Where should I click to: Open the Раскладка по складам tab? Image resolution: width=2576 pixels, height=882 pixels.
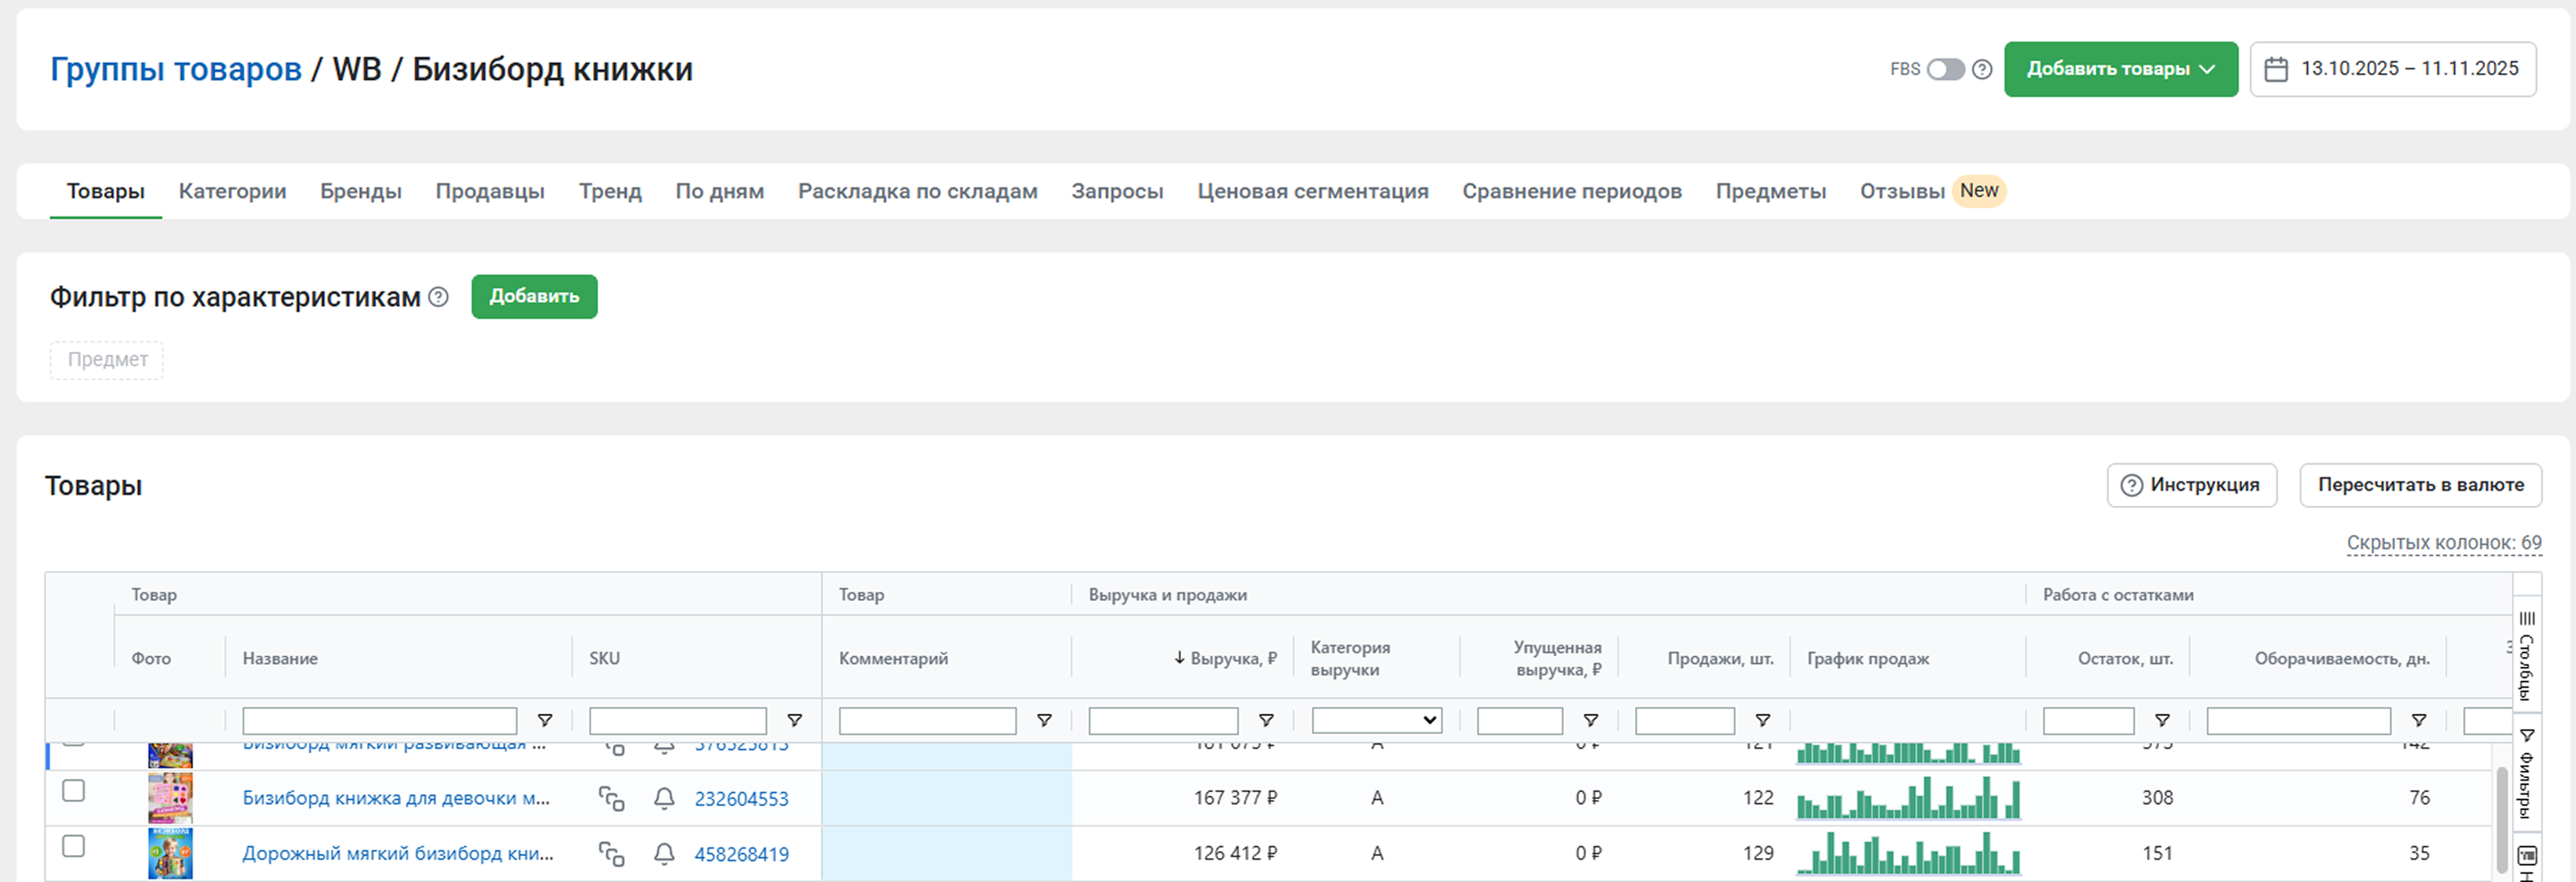tap(917, 191)
